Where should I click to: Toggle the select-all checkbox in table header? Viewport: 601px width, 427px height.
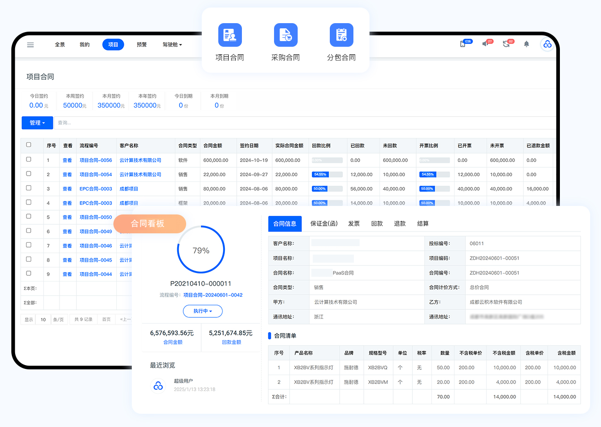click(x=28, y=145)
